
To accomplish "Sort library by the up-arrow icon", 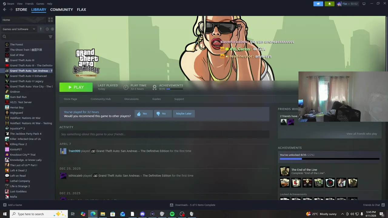I will [41, 29].
